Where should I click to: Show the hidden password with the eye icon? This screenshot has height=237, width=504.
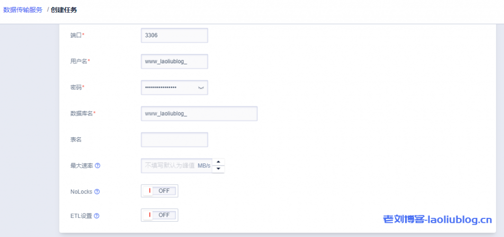click(x=201, y=87)
